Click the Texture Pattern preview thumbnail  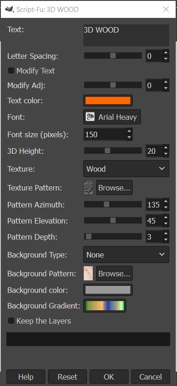(x=88, y=188)
